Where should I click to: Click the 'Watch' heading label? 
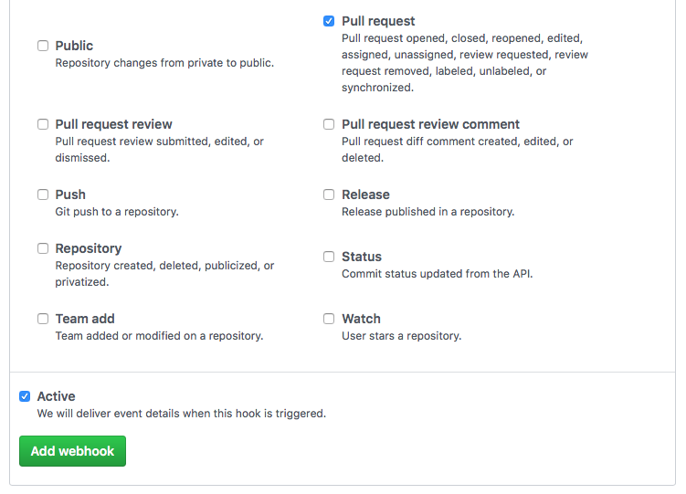click(362, 319)
